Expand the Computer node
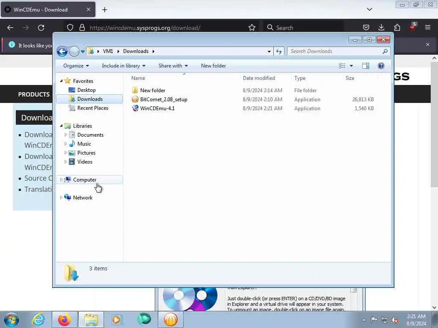Screen dimensions: 438x328 point(61,180)
